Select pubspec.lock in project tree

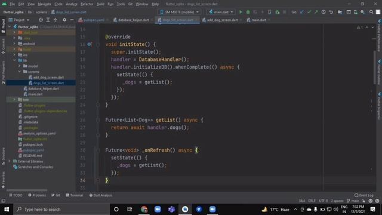33,145
